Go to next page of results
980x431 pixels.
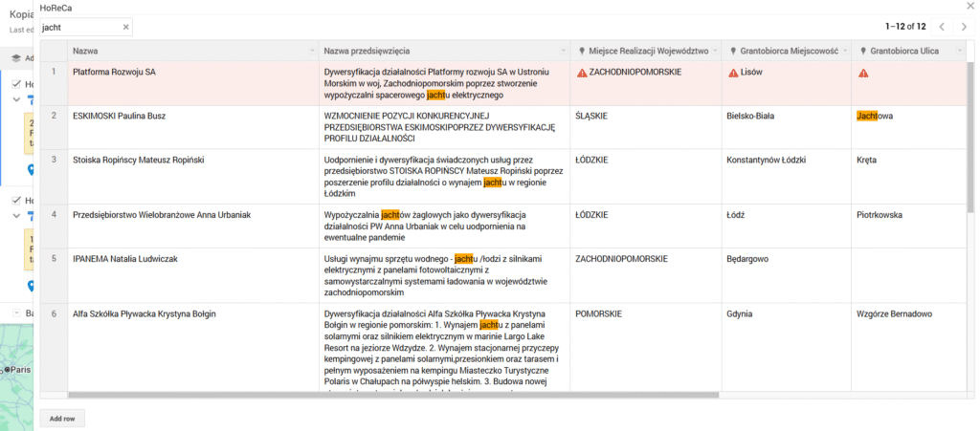tap(964, 27)
